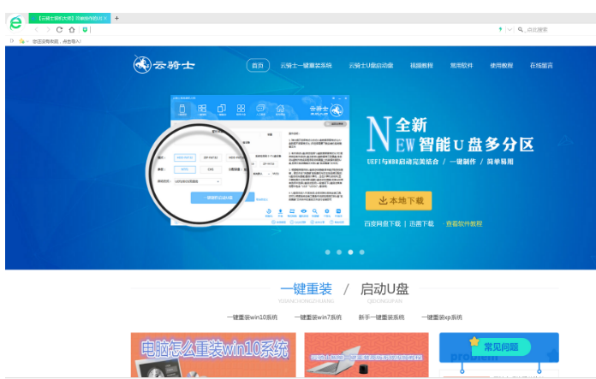Click the 云骑士 knight logo
This screenshot has width=596, height=379.
(164, 65)
